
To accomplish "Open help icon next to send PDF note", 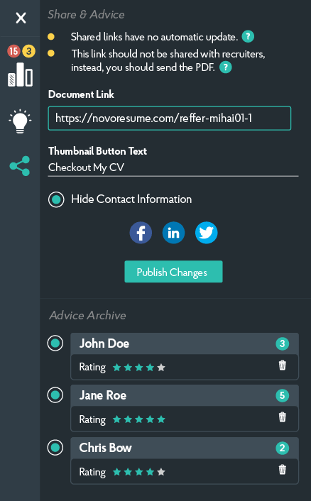I will [x=226, y=67].
